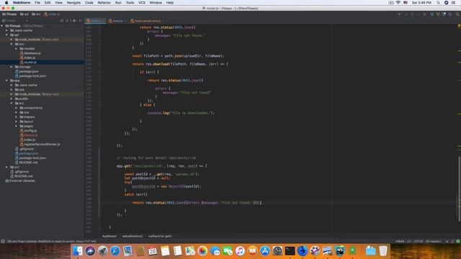This screenshot has width=461, height=259.
Task: Expand the pages folder
Action: click(16, 126)
